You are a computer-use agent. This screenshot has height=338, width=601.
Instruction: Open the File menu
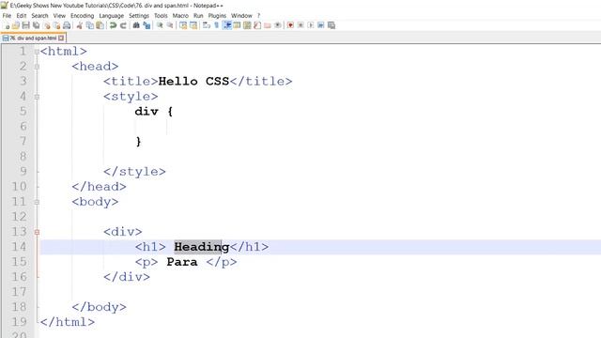pos(7,16)
